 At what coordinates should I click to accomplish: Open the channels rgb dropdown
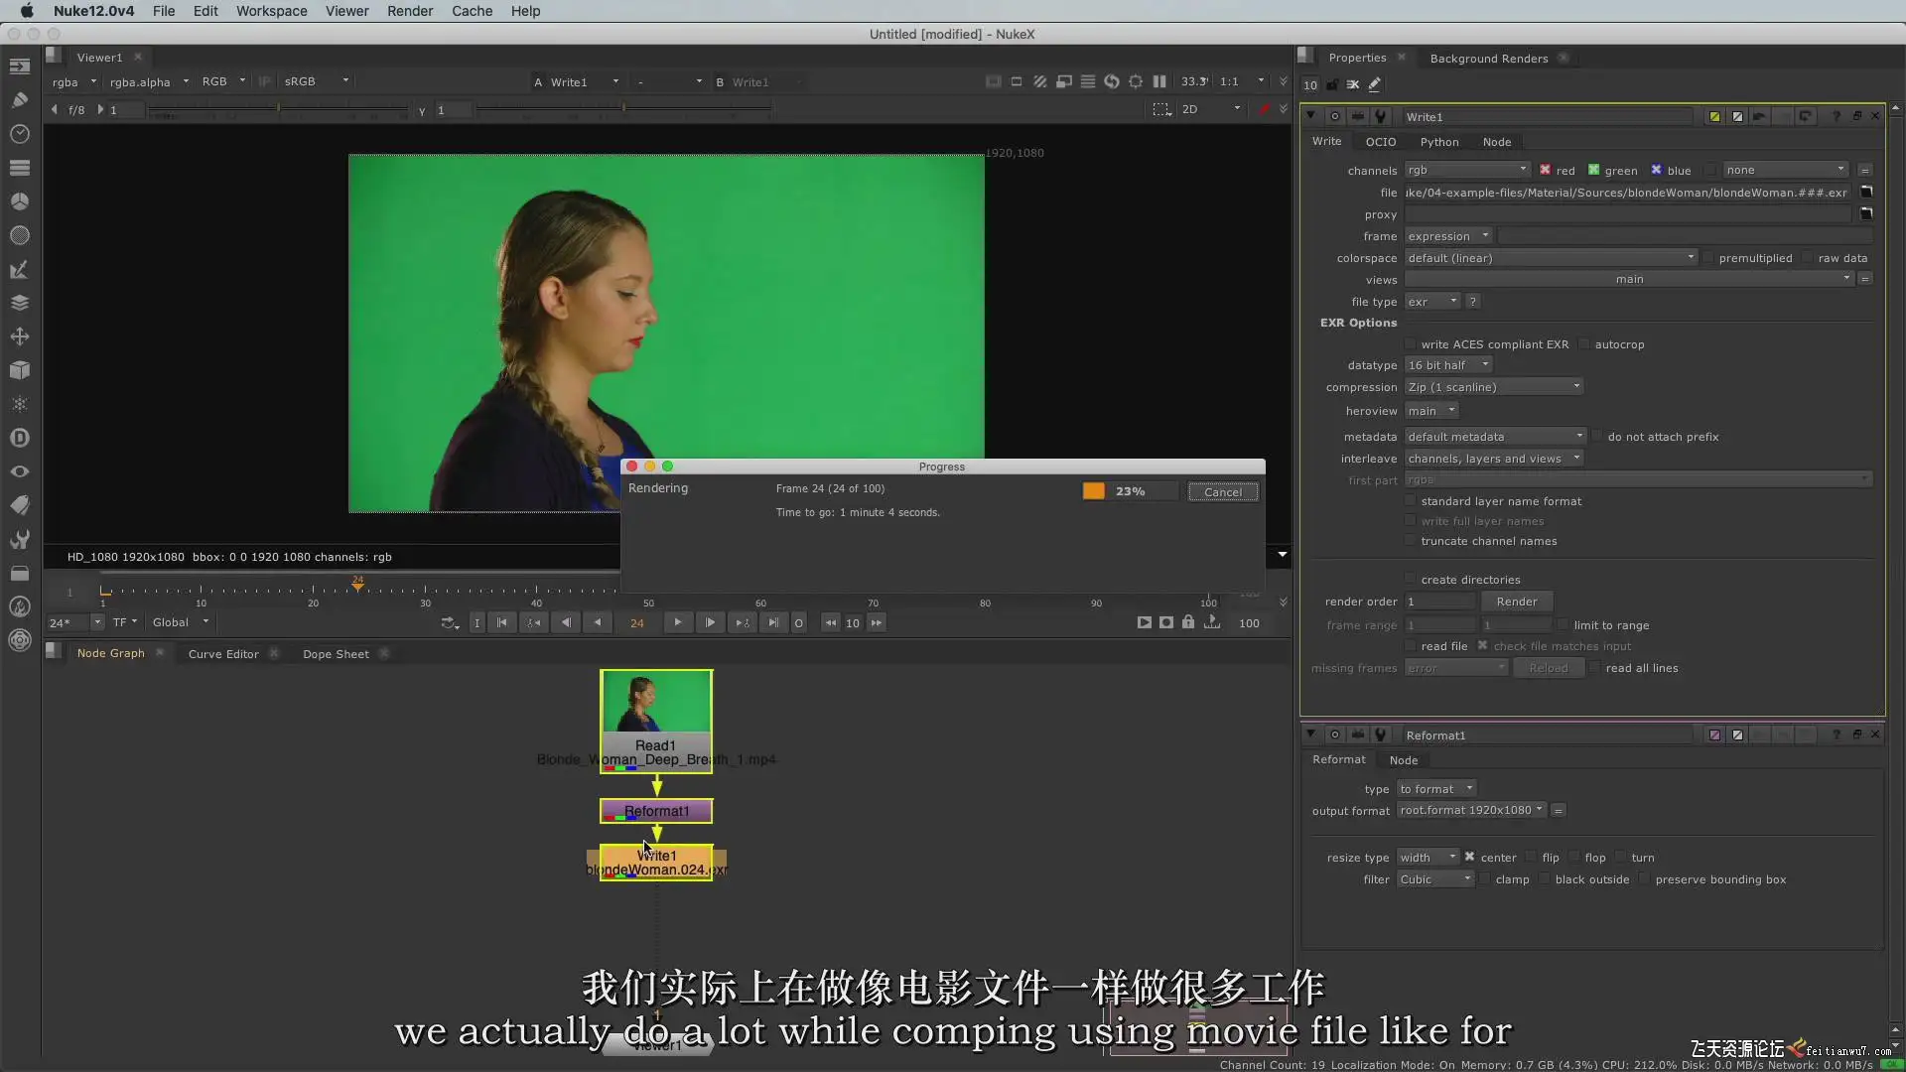pyautogui.click(x=1467, y=170)
